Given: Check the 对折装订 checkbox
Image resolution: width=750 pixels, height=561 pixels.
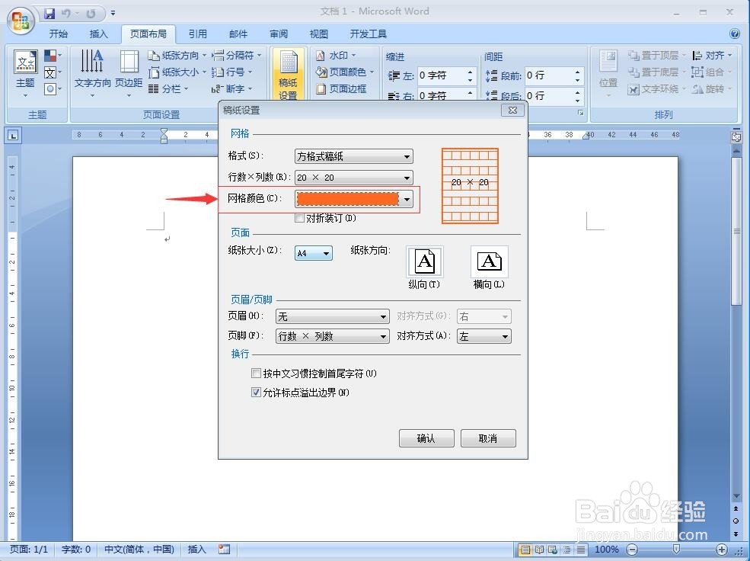Looking at the screenshot, I should 300,218.
